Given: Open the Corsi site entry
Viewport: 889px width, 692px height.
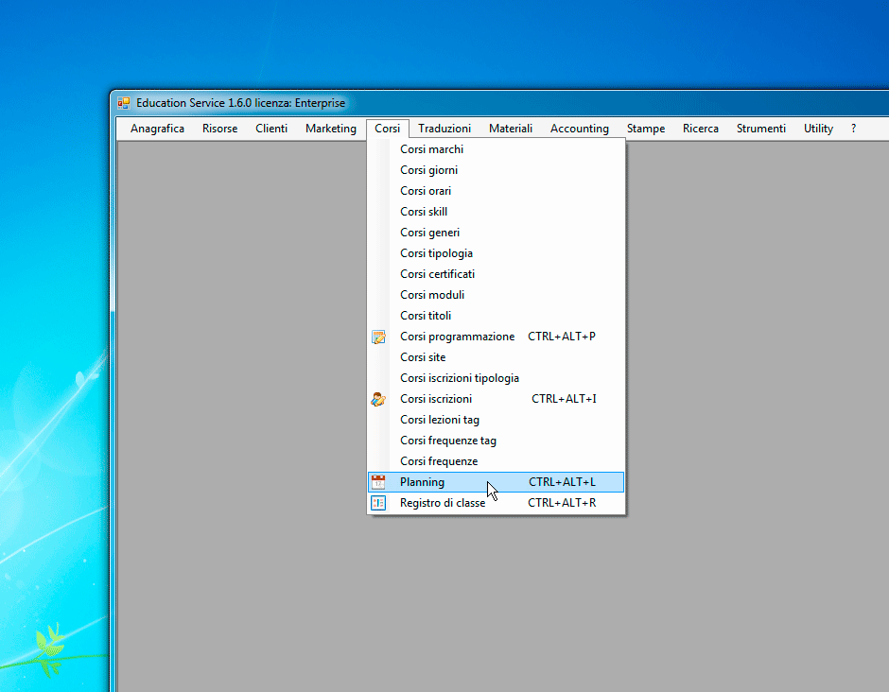Looking at the screenshot, I should [x=497, y=357].
